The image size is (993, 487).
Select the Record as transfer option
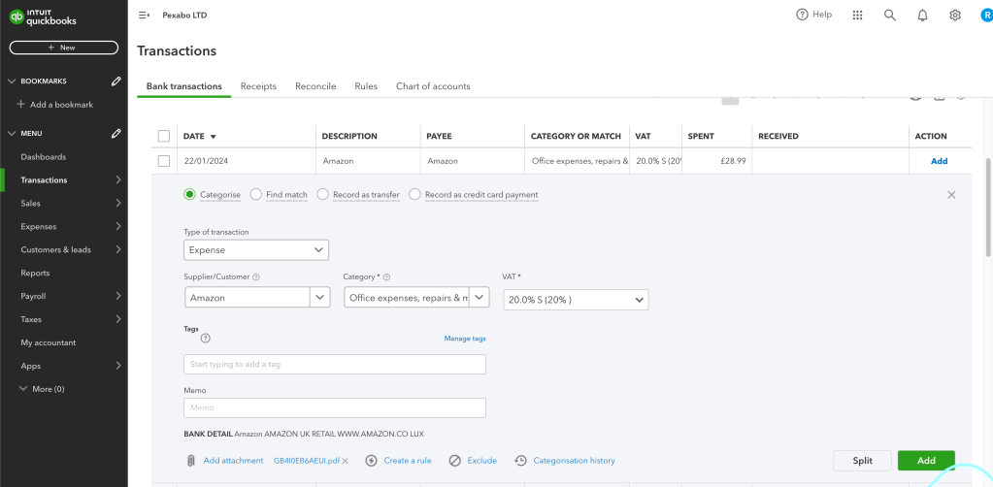coord(322,194)
